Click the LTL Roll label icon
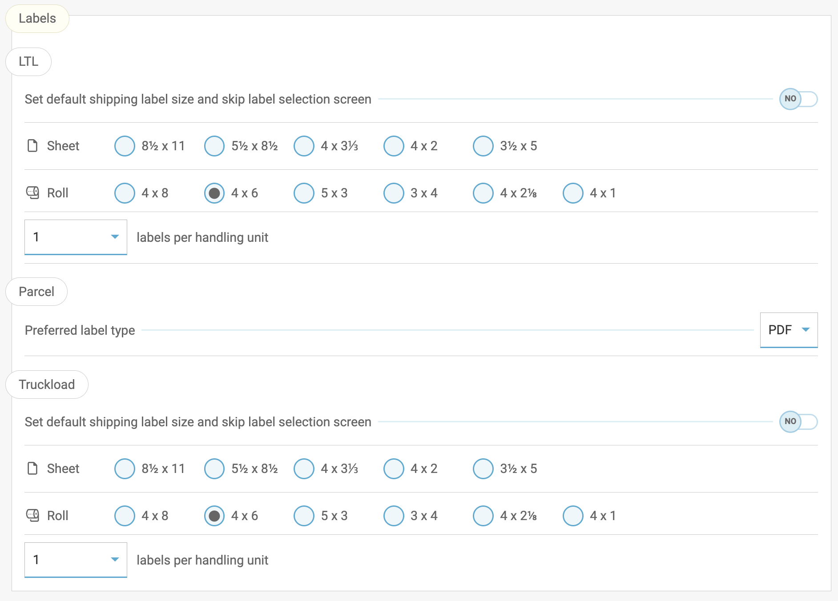This screenshot has width=838, height=601. coord(33,192)
